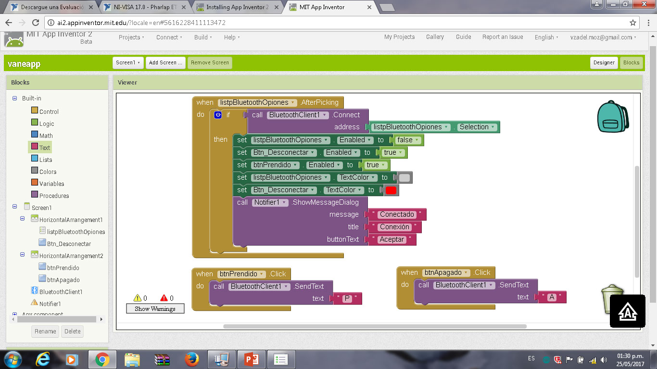
Task: Switch to Designer view
Action: 604,62
